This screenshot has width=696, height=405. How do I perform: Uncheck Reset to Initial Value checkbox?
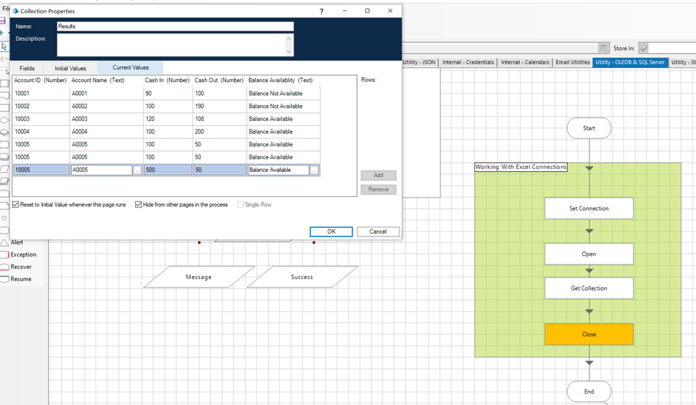(16, 205)
